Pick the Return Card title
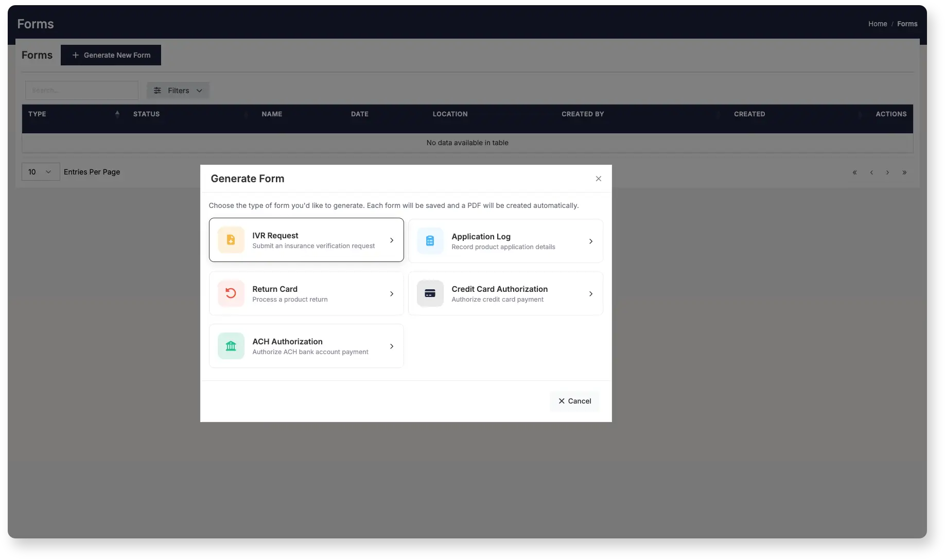 tap(274, 289)
